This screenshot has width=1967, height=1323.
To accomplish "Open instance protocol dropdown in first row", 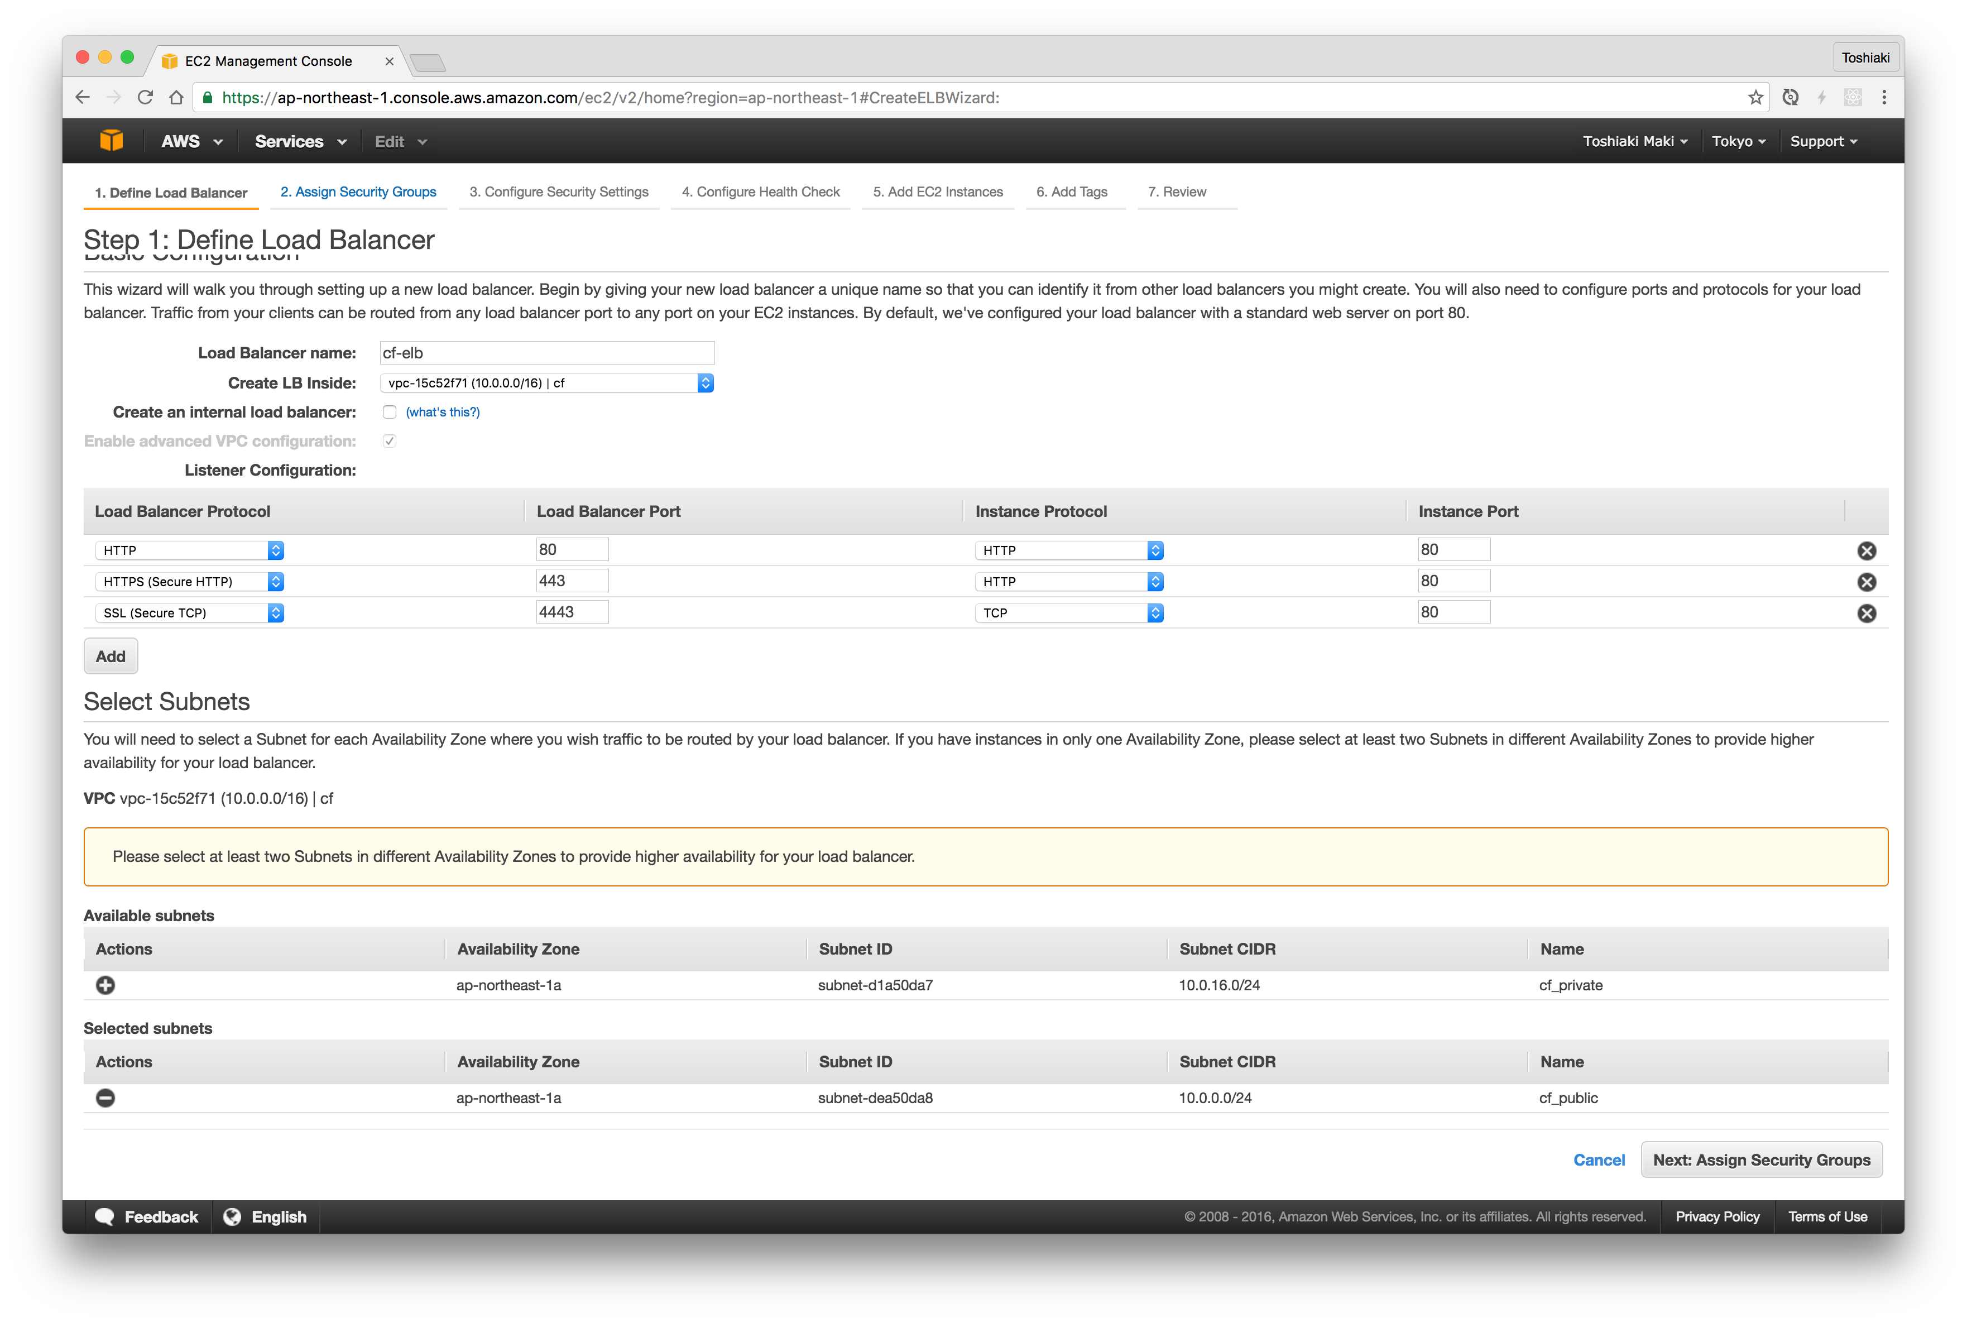I will (x=1069, y=550).
